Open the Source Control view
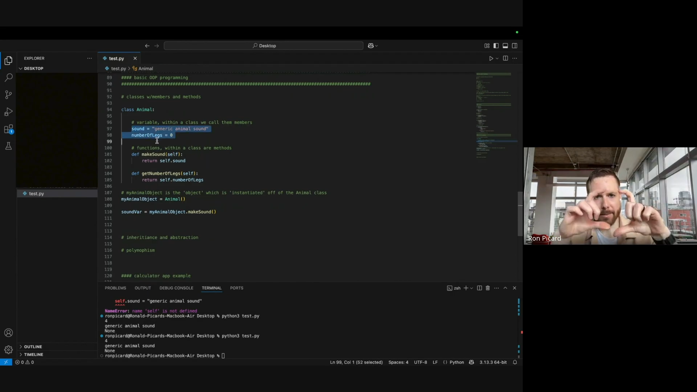The width and height of the screenshot is (697, 392). (8, 95)
